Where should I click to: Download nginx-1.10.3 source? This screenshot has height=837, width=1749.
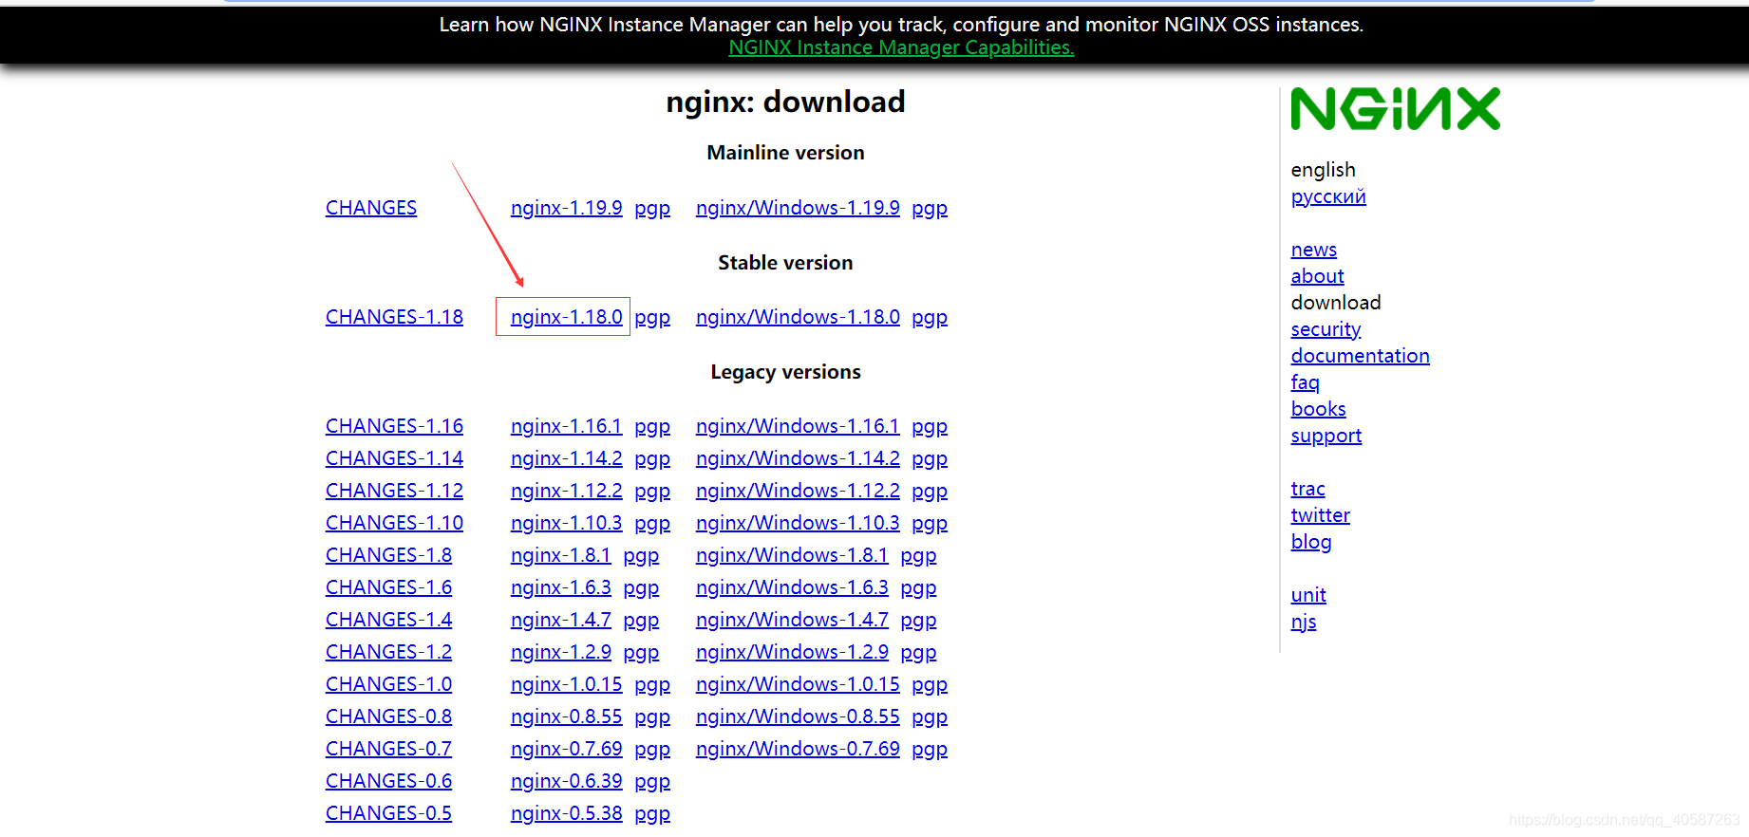(x=567, y=523)
